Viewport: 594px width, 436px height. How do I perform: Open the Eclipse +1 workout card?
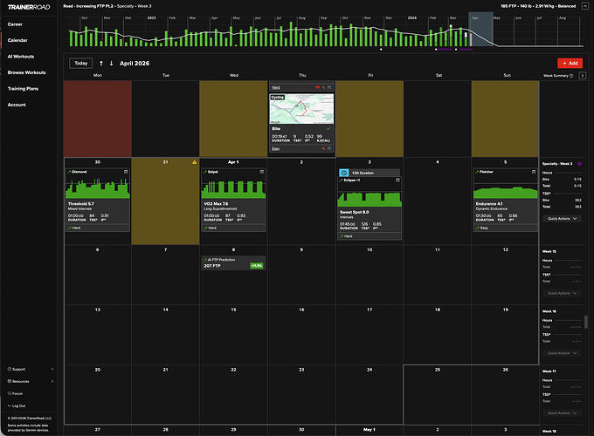click(x=370, y=208)
